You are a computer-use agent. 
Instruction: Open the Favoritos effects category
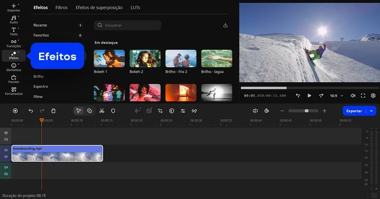tap(41, 35)
